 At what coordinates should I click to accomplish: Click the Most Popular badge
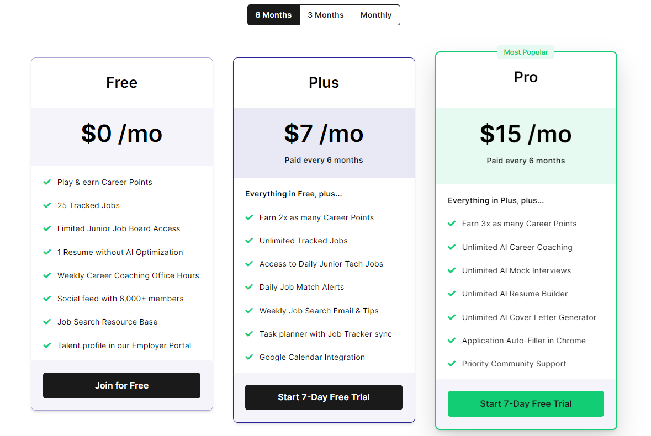click(526, 52)
